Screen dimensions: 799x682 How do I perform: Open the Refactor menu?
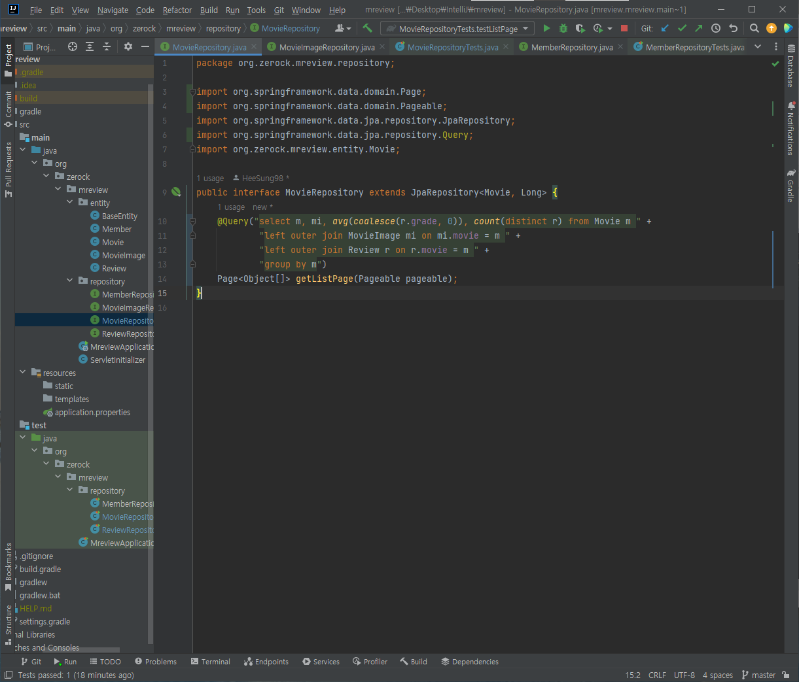point(177,10)
